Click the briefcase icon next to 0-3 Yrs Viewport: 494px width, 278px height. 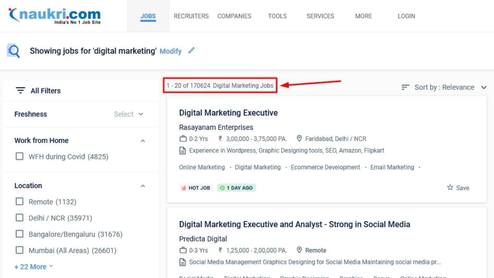click(183, 250)
